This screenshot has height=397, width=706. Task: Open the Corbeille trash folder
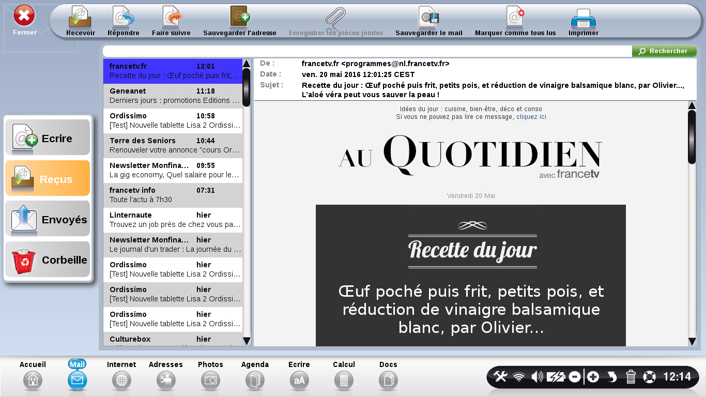coord(48,259)
